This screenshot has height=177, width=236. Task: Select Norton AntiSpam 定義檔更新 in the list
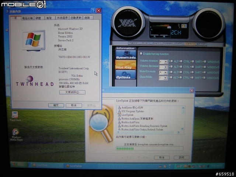137,119
